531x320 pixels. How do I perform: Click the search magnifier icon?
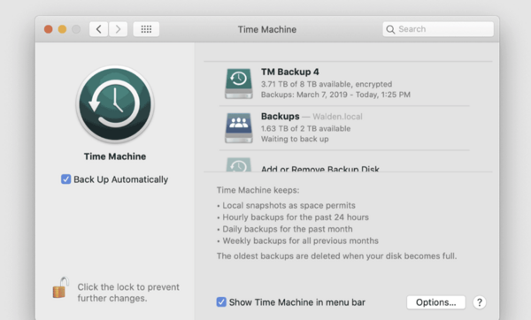390,29
